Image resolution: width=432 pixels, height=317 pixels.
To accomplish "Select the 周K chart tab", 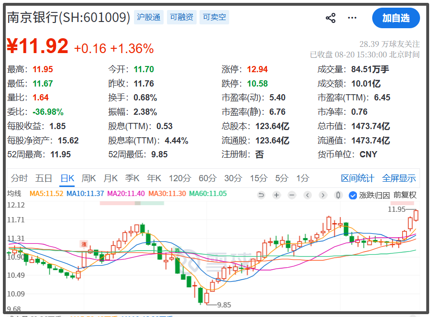I will coord(89,178).
